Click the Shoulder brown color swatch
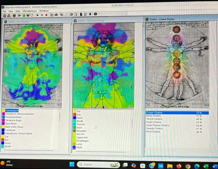218x169 pixels. coord(74,131)
